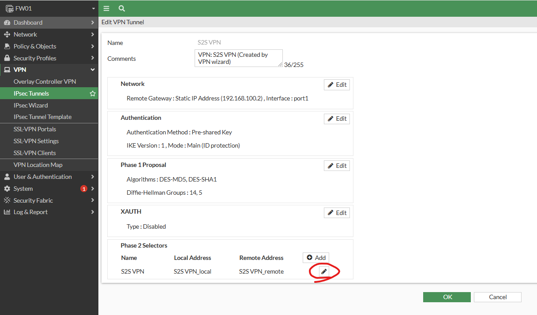Click the Policy & Objects icon
The width and height of the screenshot is (537, 315).
[7, 46]
